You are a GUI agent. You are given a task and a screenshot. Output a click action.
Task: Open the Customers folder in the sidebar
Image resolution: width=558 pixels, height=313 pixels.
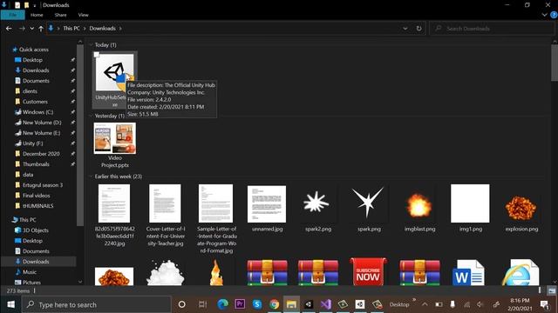click(x=35, y=102)
